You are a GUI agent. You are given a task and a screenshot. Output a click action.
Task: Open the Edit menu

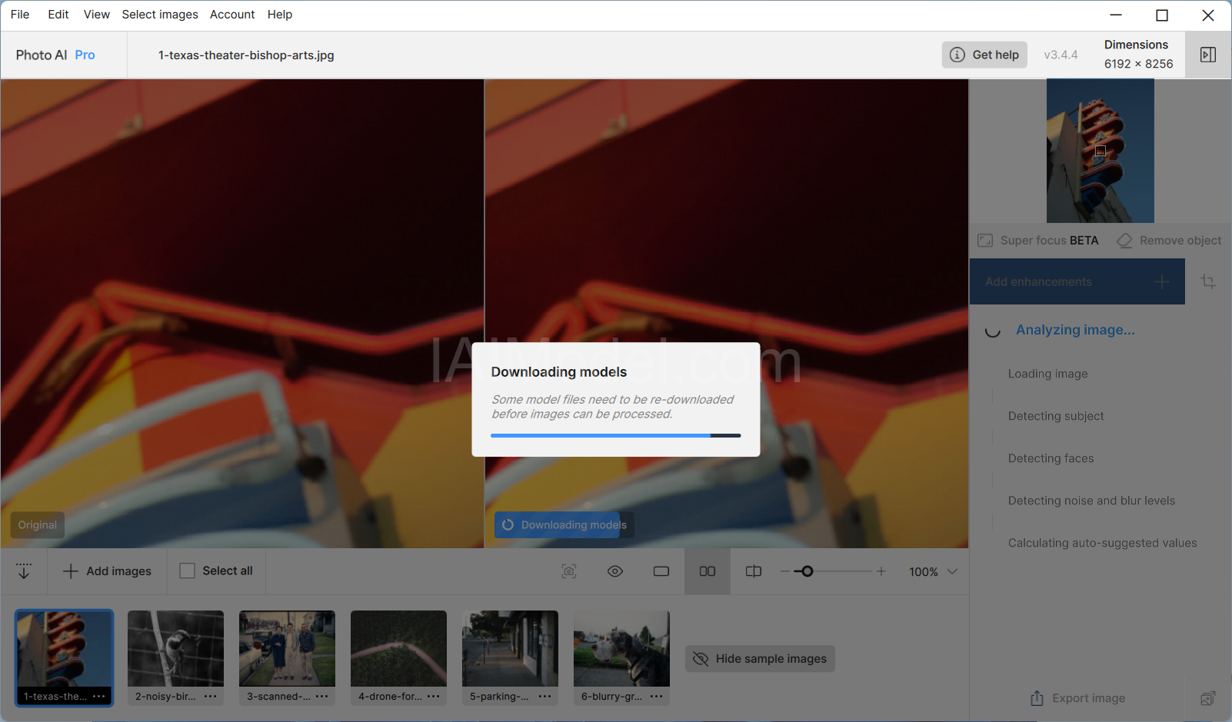click(x=58, y=15)
